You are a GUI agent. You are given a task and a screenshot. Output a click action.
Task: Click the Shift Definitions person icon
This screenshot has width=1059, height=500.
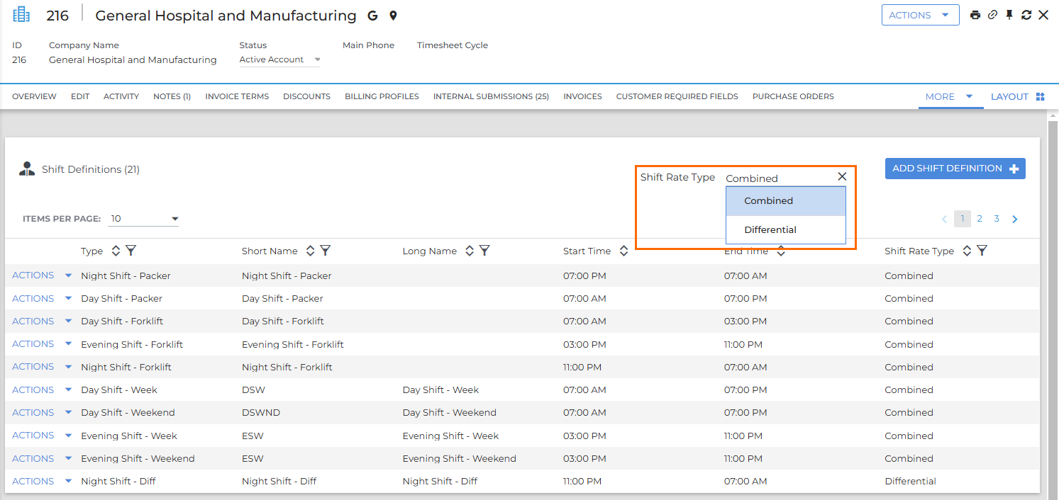click(27, 169)
